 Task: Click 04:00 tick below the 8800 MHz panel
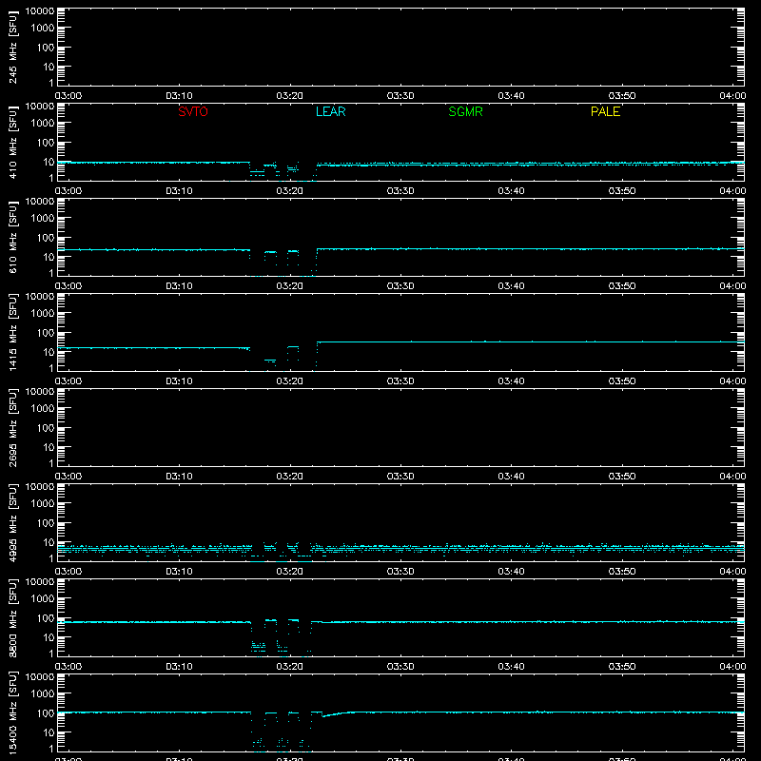tap(732, 667)
